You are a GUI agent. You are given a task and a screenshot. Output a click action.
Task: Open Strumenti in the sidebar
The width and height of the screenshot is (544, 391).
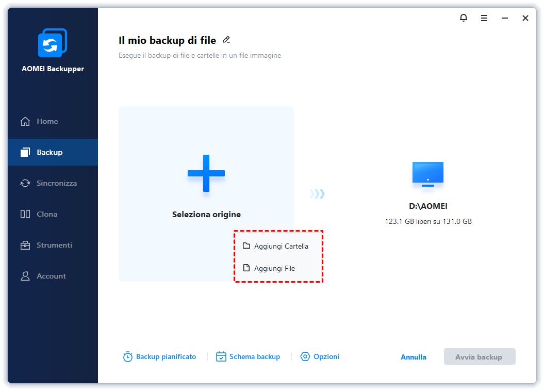click(x=54, y=245)
